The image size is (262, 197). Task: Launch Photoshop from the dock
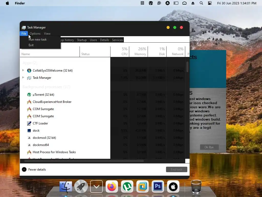click(x=158, y=186)
